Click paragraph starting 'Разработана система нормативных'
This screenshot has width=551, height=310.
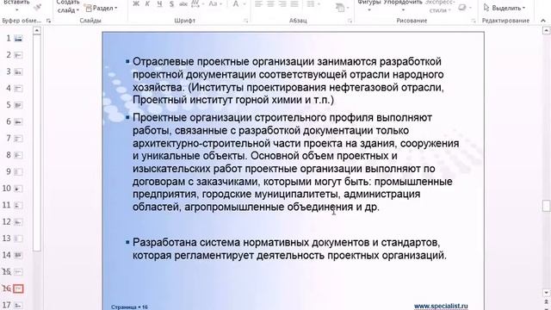[289, 249]
